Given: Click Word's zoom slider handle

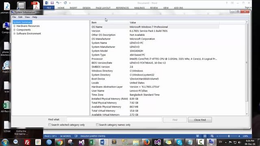Looking at the screenshot, I should click(x=229, y=136).
